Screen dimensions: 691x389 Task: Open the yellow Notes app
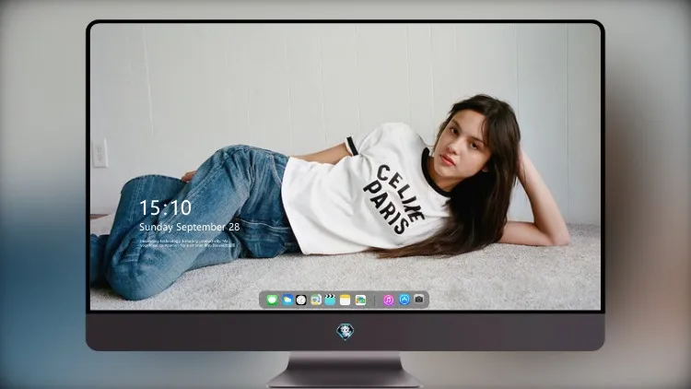[x=345, y=300]
